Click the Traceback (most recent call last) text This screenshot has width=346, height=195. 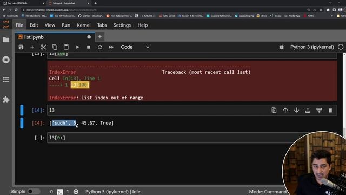tap(206, 72)
